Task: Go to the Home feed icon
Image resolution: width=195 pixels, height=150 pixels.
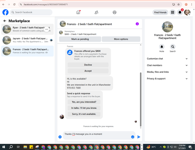Action: (x=78, y=12)
